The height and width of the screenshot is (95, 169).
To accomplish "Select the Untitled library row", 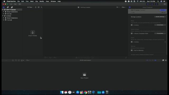I will (12, 16).
